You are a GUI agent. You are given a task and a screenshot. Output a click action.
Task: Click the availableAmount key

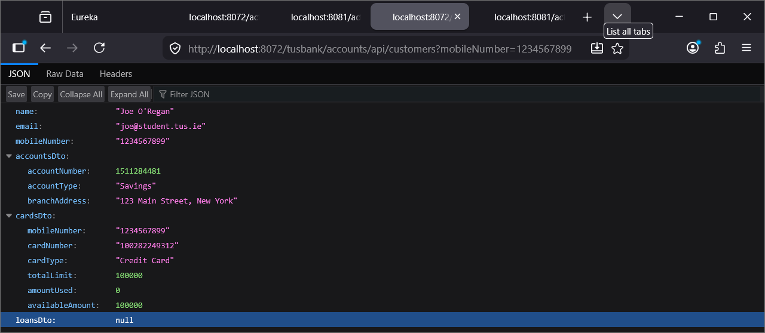[63, 305]
